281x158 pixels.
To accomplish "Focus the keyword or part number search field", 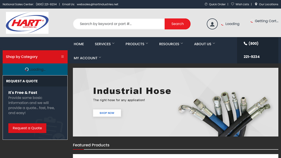I will click(119, 24).
